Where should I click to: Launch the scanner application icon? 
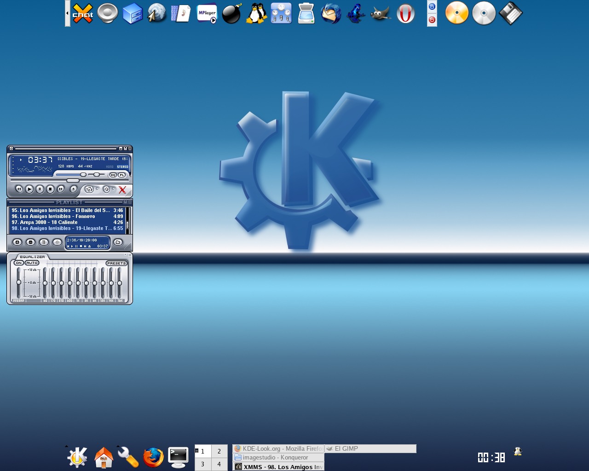(306, 13)
